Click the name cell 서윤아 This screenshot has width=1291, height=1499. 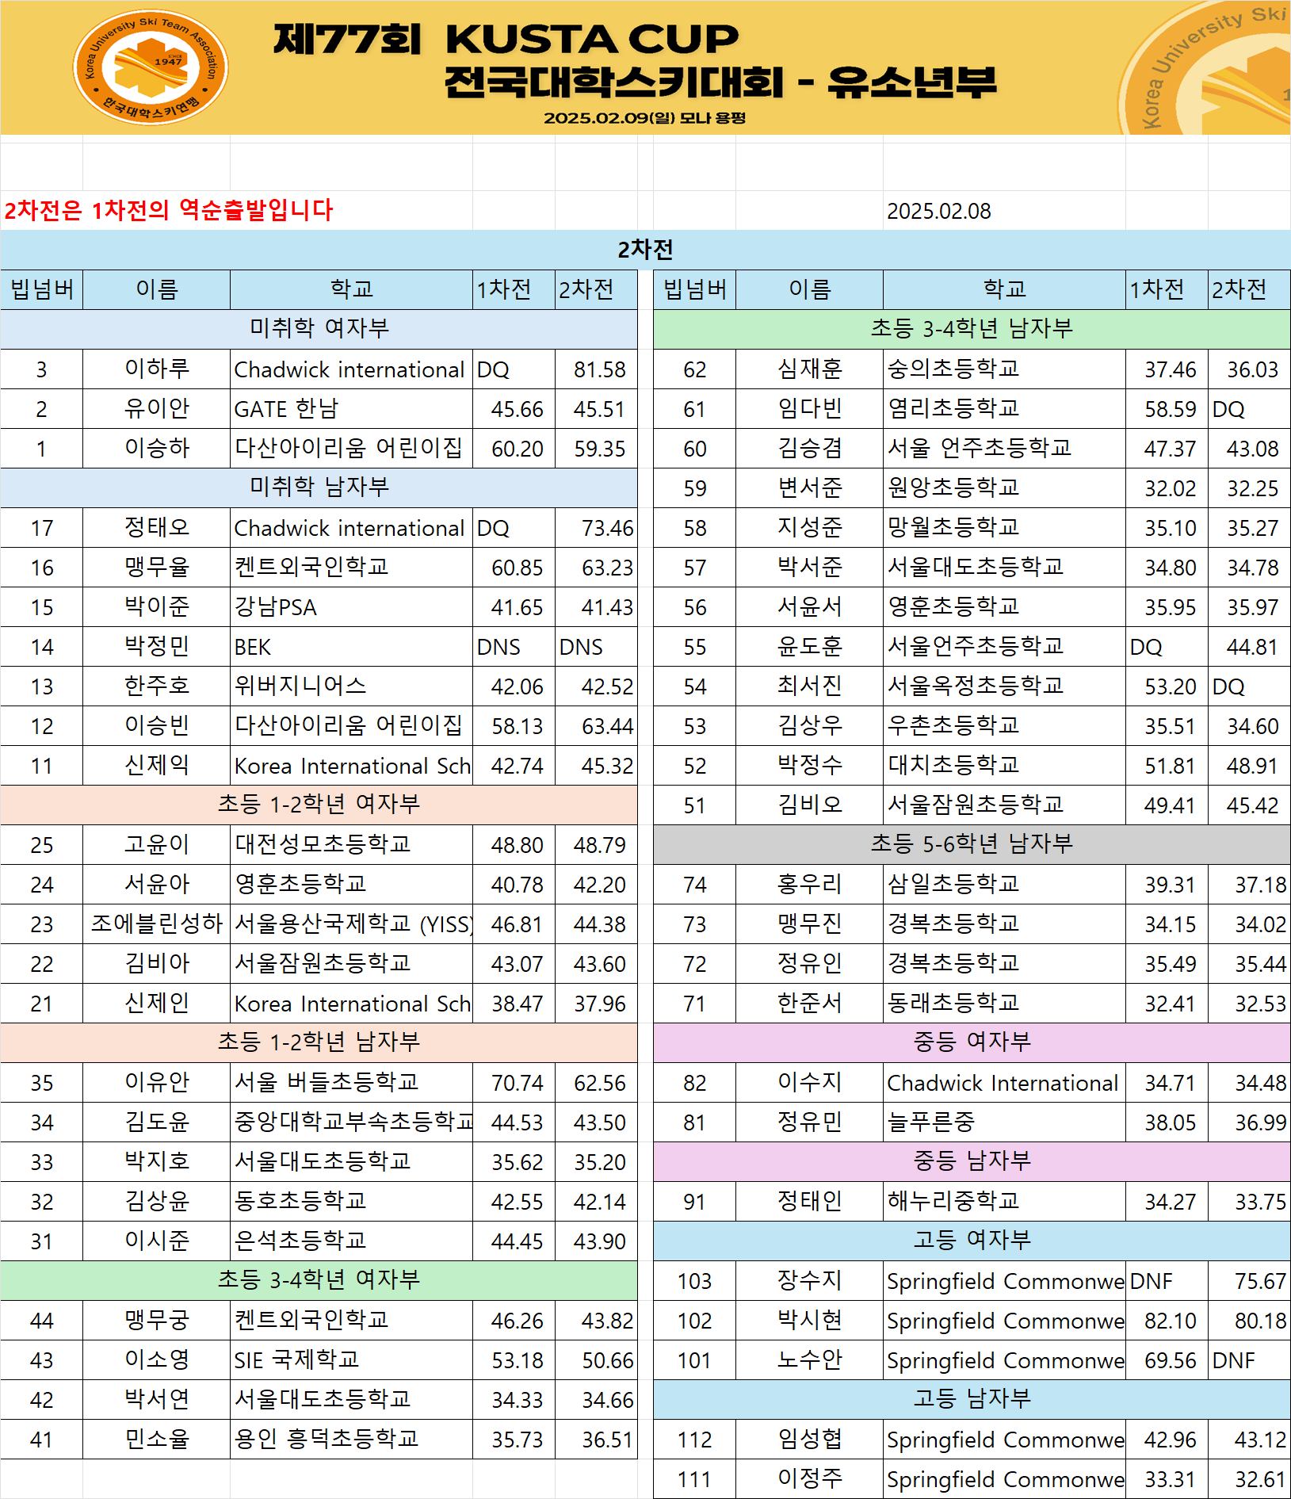tap(157, 884)
